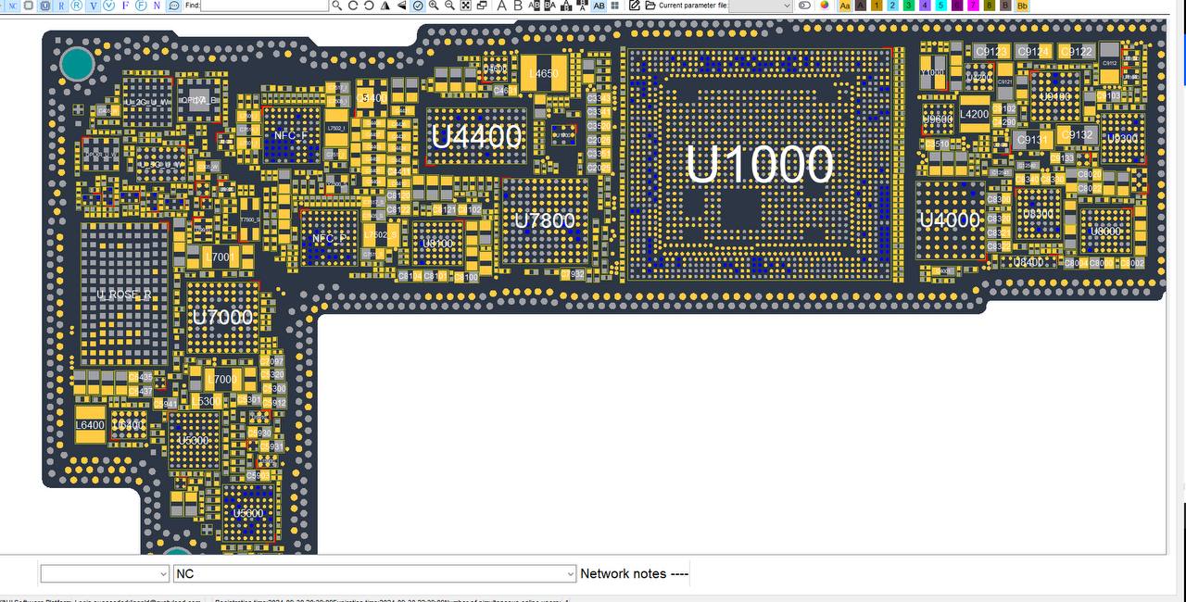1186x602 pixels.
Task: Click the purple N filter icon
Action: (x=157, y=6)
